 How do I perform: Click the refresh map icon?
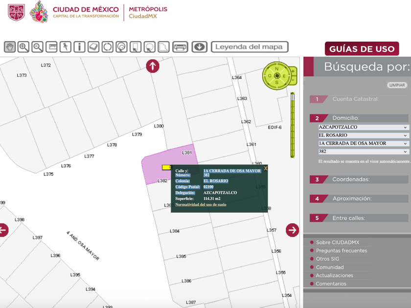(108, 47)
